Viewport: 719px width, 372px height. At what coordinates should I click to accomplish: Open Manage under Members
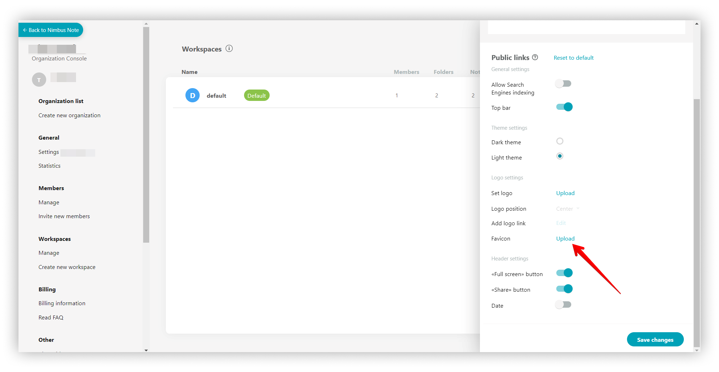(x=49, y=202)
